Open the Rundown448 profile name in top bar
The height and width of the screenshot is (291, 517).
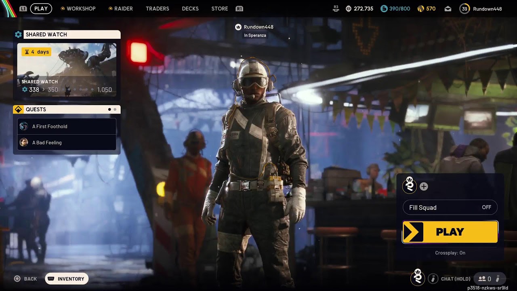tap(487, 9)
